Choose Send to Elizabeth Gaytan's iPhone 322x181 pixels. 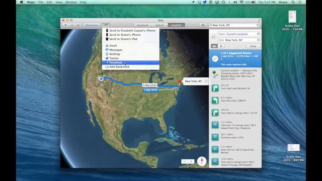[x=131, y=31]
